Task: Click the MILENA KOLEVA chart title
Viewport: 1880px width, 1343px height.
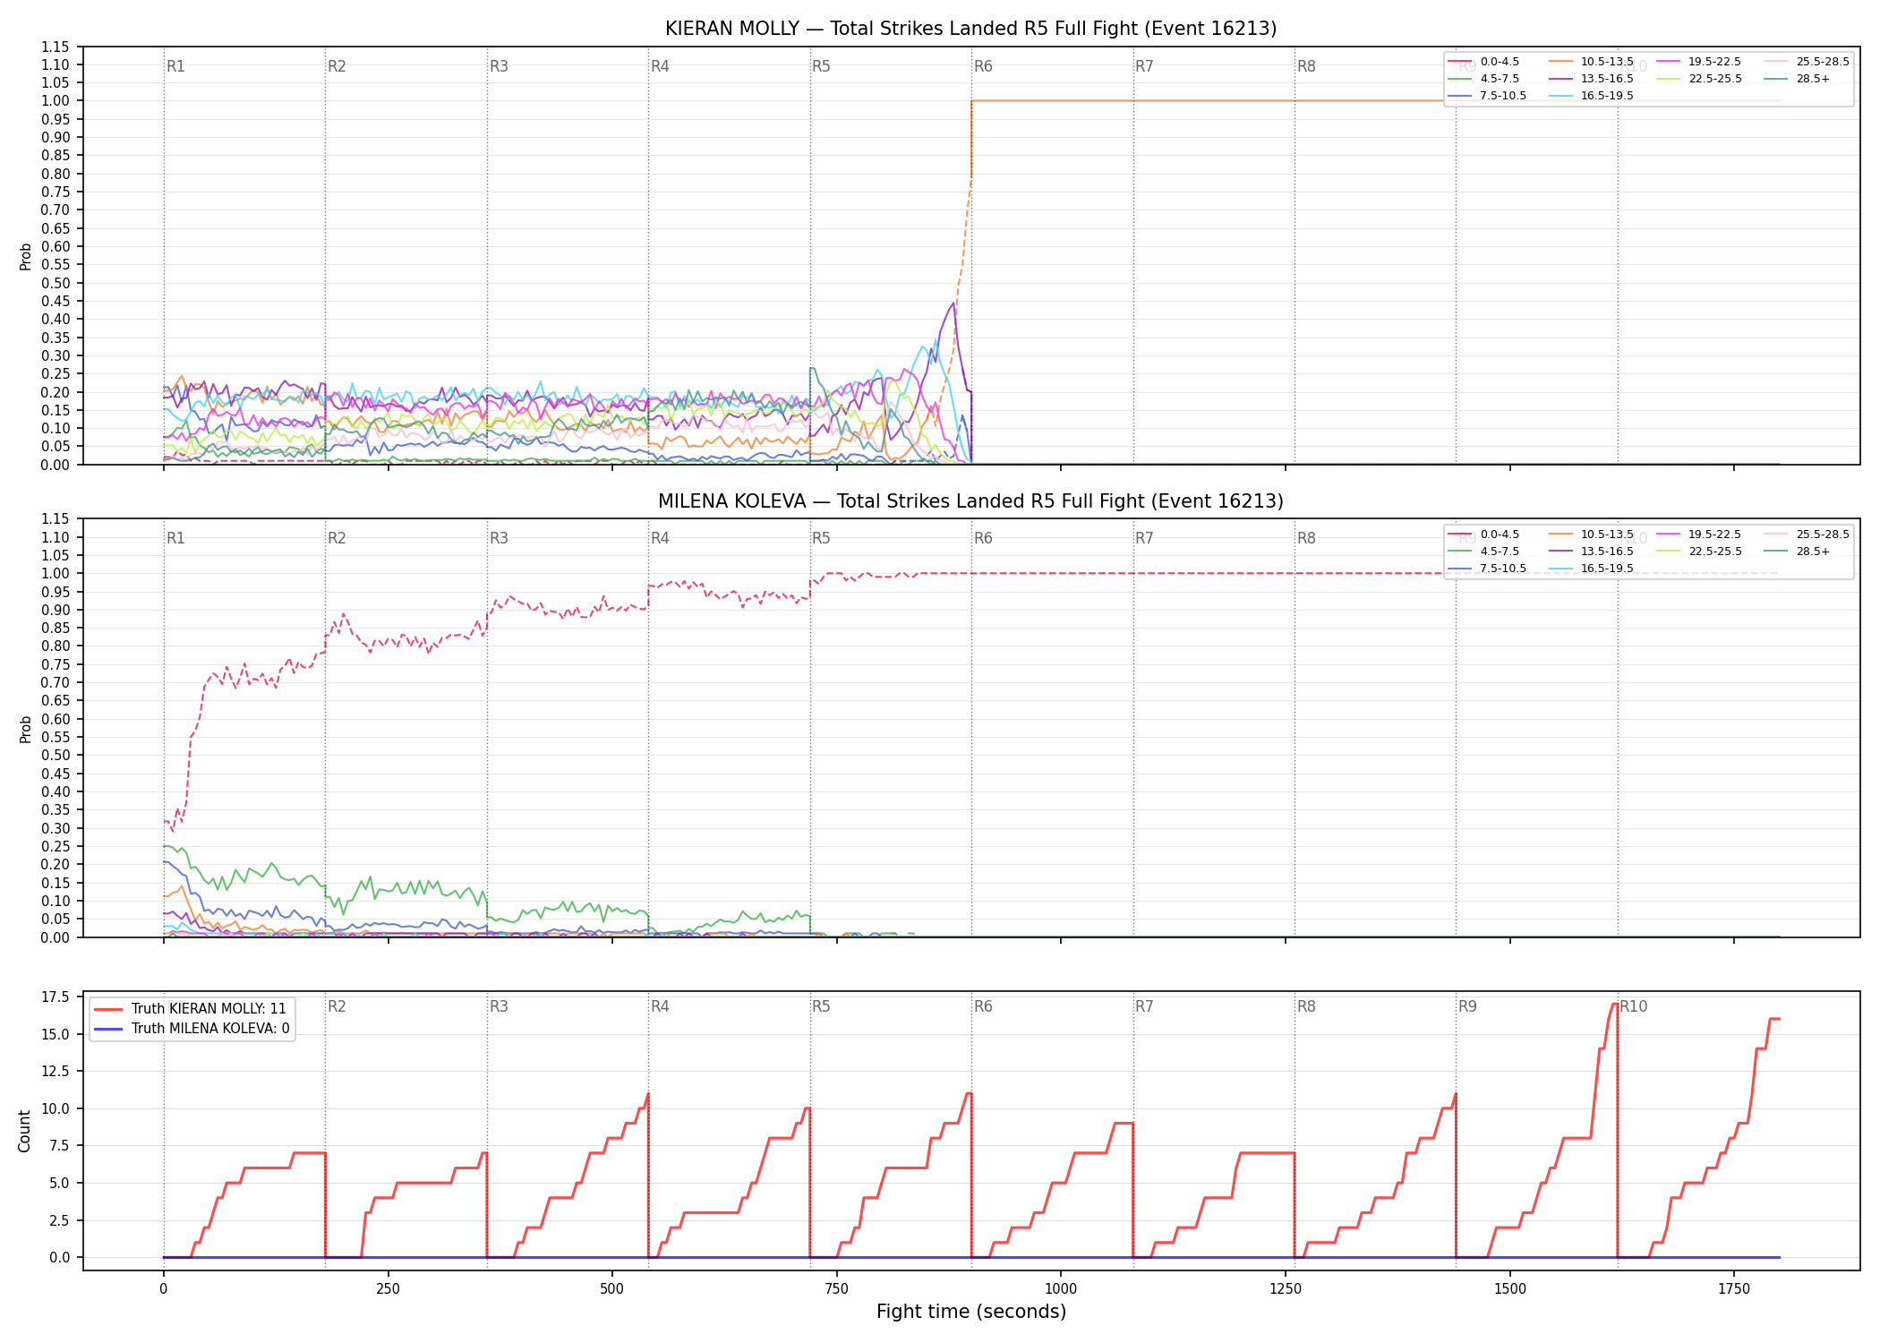Action: pyautogui.click(x=970, y=501)
